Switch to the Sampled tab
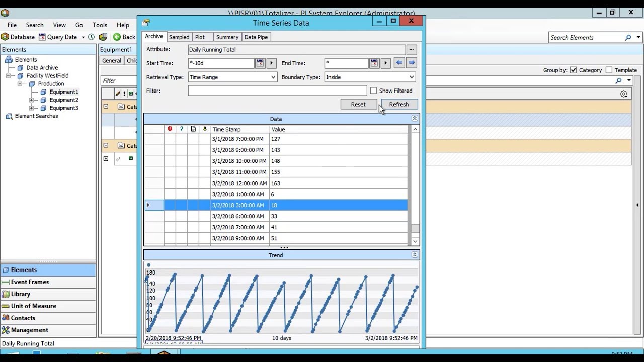This screenshot has width=644, height=362. click(x=179, y=37)
